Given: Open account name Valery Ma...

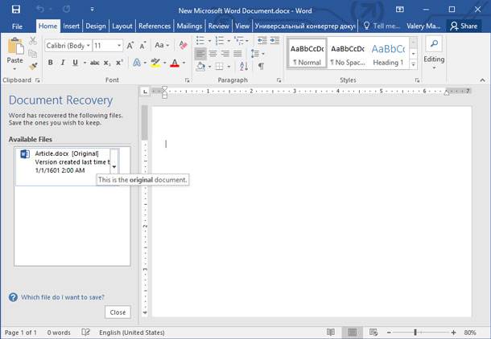Looking at the screenshot, I should point(423,26).
